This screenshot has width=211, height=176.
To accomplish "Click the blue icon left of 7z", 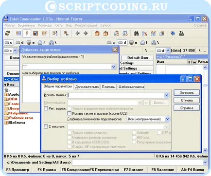I will (173, 34).
